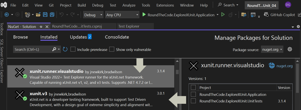Check the RoundTheCode.ExploreXUnit.UnitTests project box

tap(193, 101)
